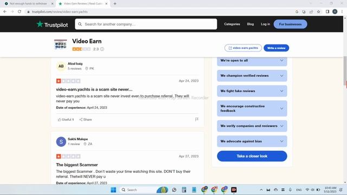Click Sakhi Malepe's S avatar
This screenshot has width=347, height=195.
point(61,141)
